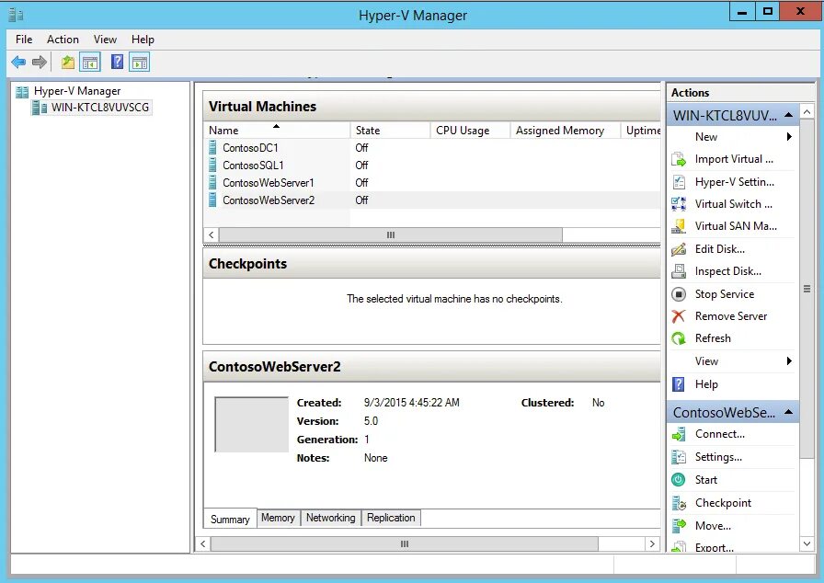Sort by the State column header
The height and width of the screenshot is (583, 824).
click(x=391, y=131)
